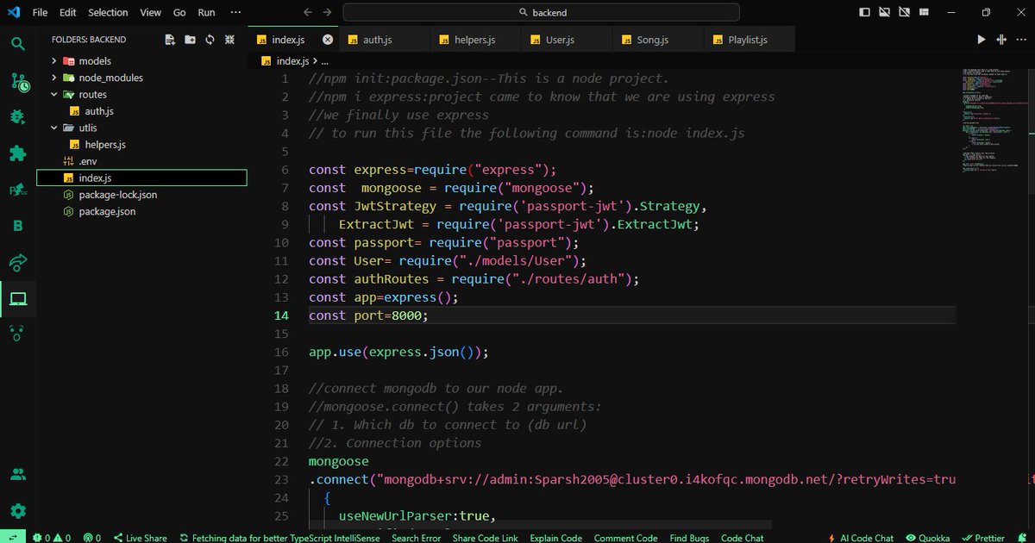Go back with the navigation arrow
Image resolution: width=1035 pixels, height=543 pixels.
[307, 12]
